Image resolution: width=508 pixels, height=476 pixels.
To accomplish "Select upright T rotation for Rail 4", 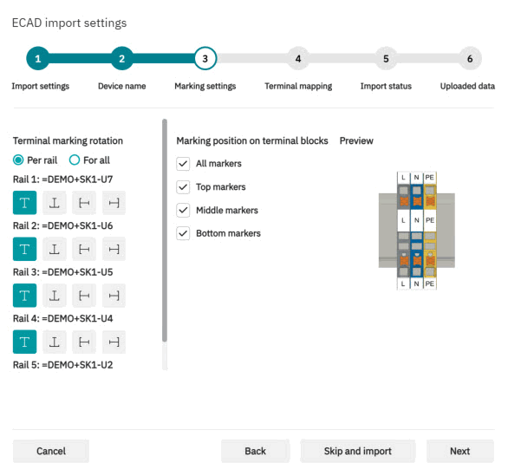I will click(24, 342).
